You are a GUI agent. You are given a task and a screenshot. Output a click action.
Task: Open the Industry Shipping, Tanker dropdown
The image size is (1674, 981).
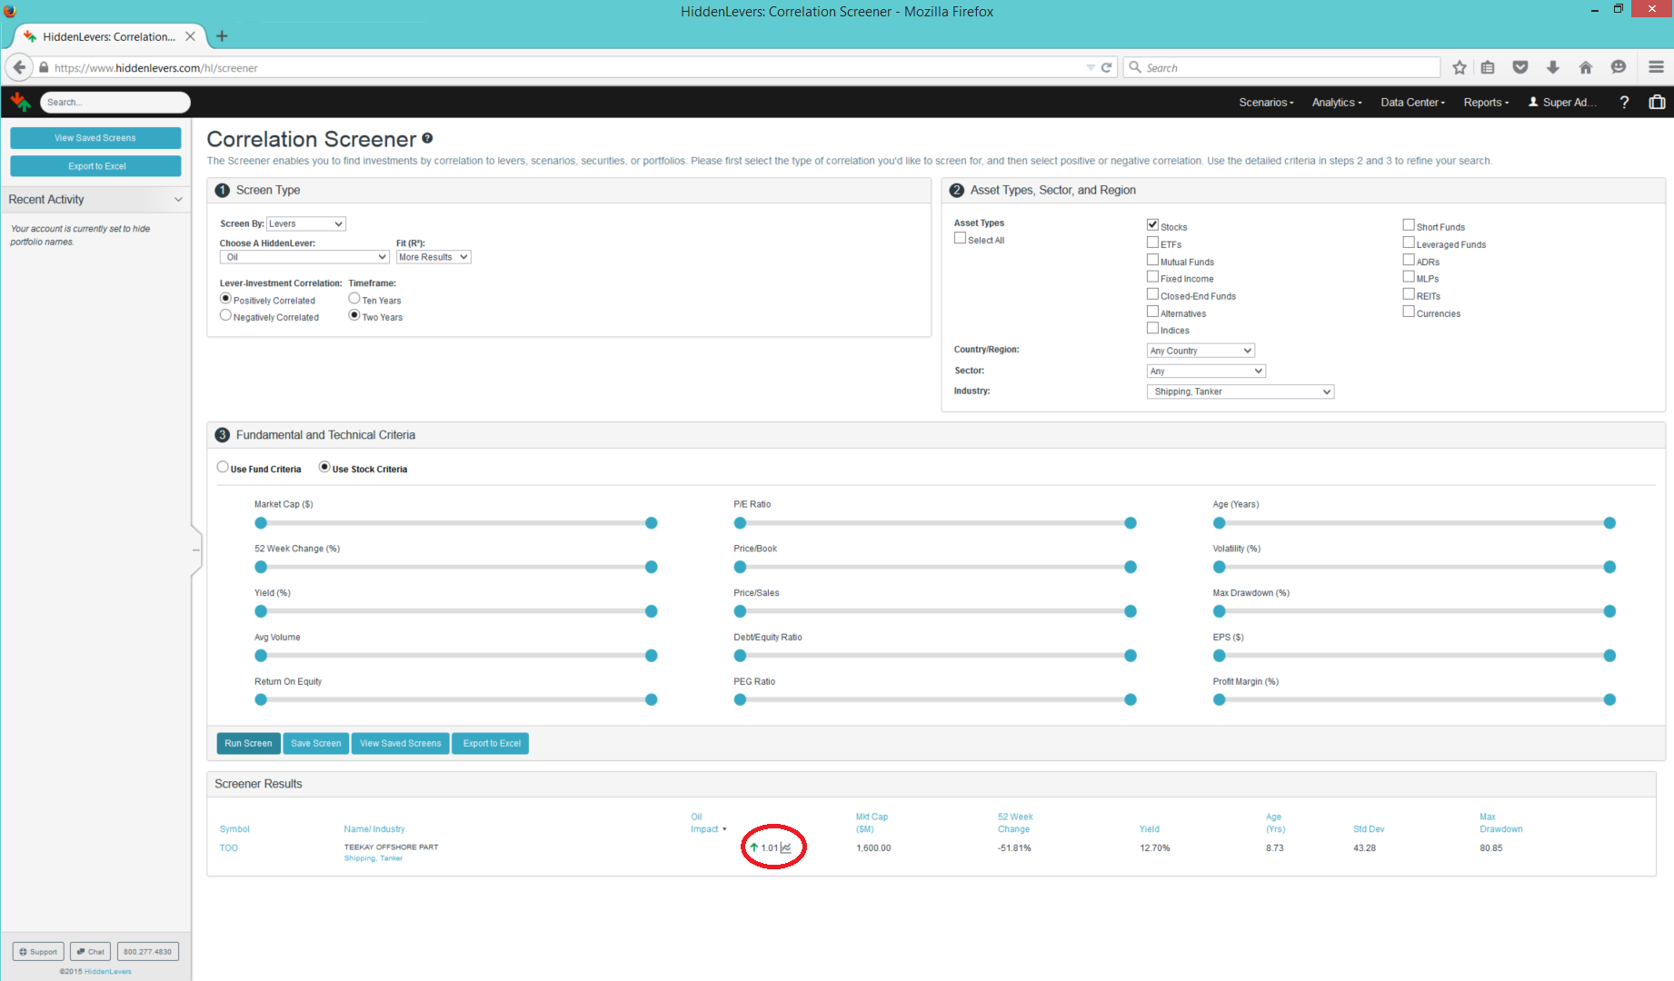point(1241,391)
